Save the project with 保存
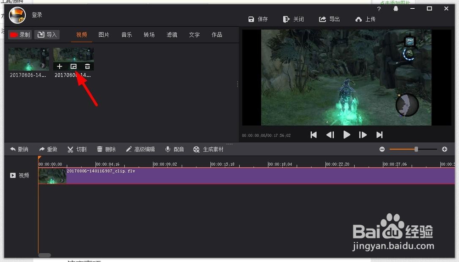 pyautogui.click(x=258, y=19)
